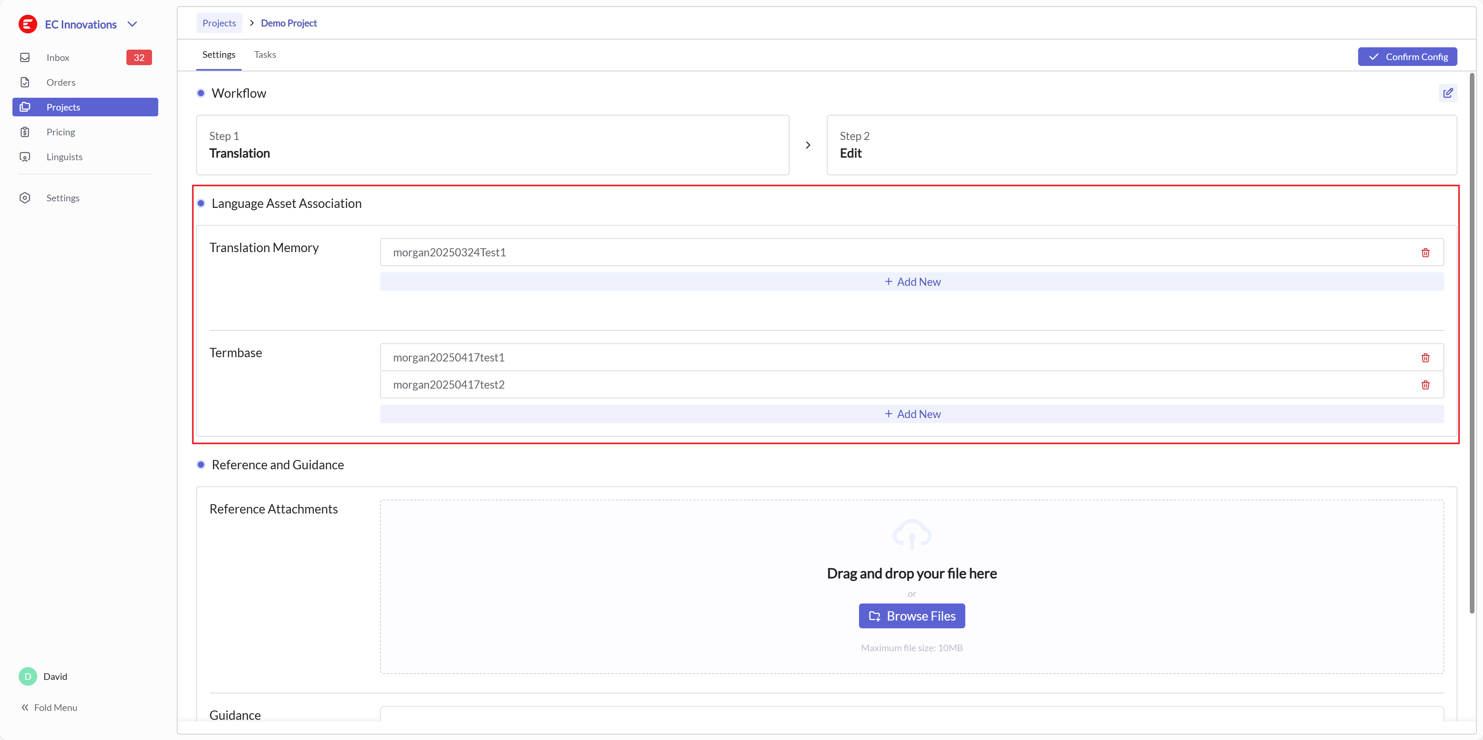The image size is (1483, 740).
Task: Click the Workflow edit pencil icon
Action: pos(1447,93)
